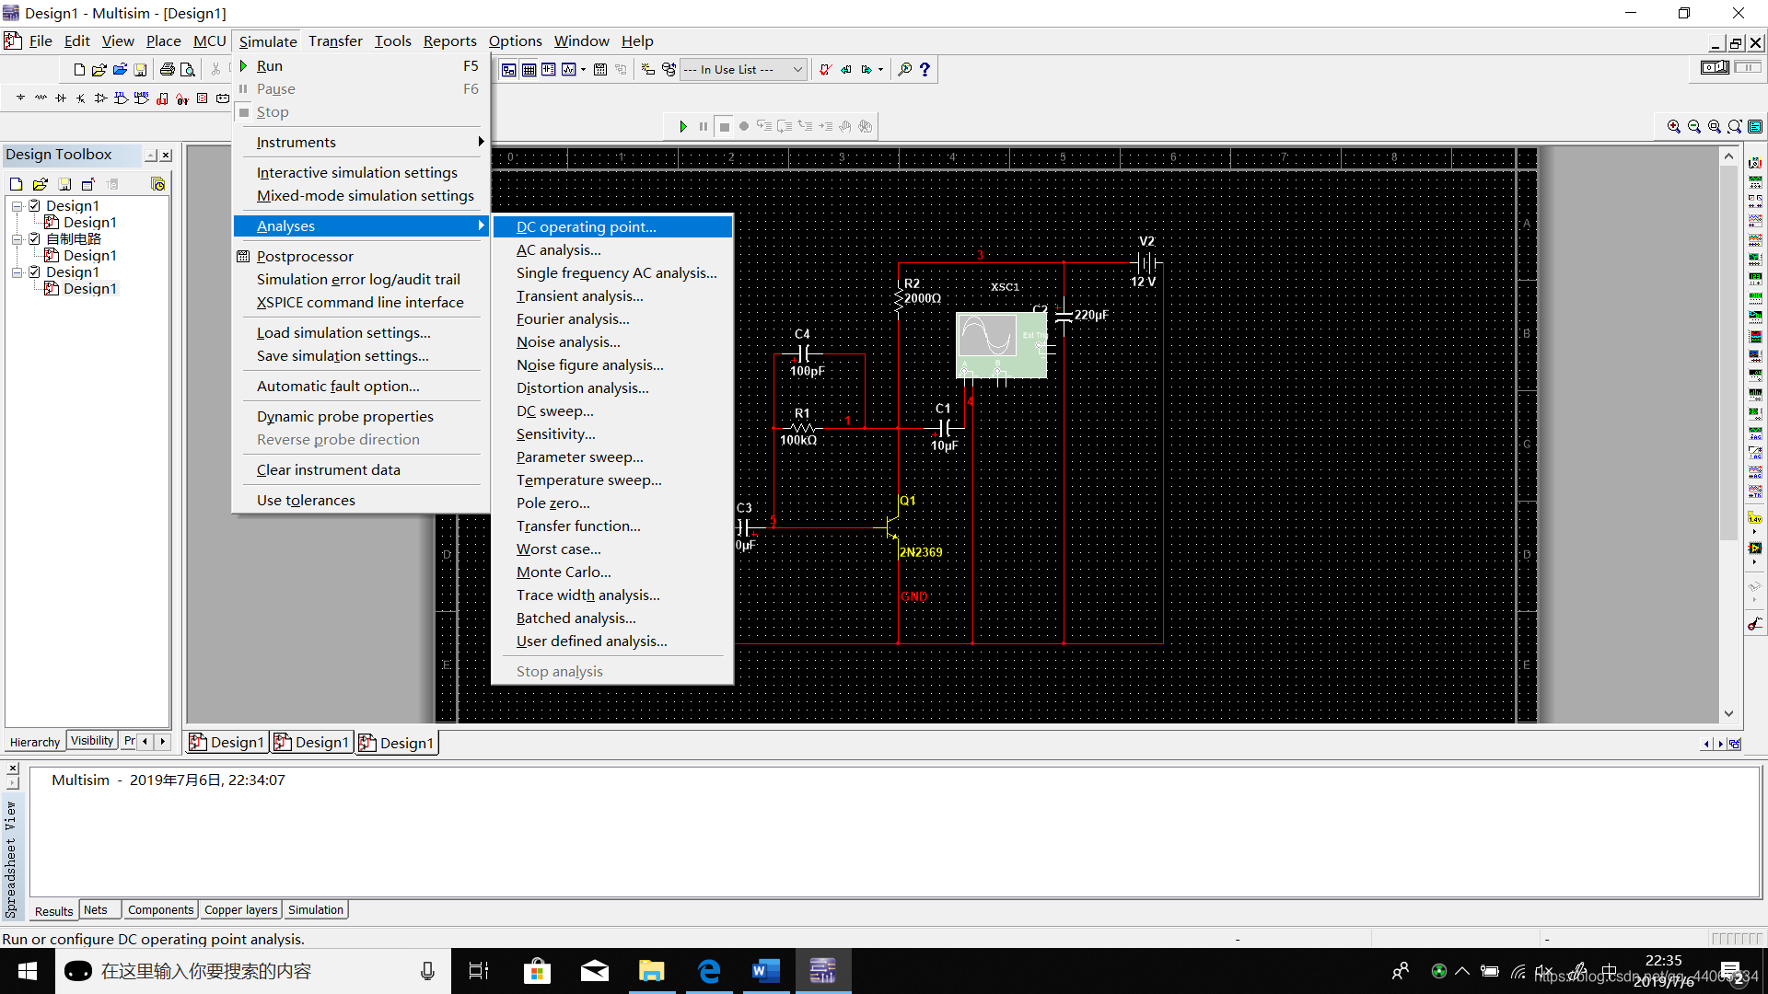
Task: Open the Measurement probe dropdown arrow
Action: coord(1755,531)
